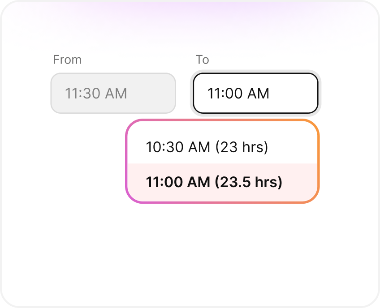This screenshot has height=308, width=380.
Task: Click the From time input field
Action: tap(113, 93)
